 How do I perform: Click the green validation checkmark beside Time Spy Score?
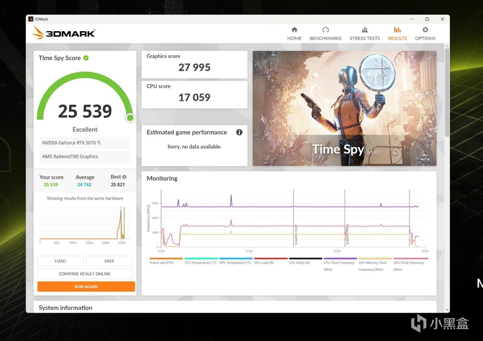pos(86,58)
